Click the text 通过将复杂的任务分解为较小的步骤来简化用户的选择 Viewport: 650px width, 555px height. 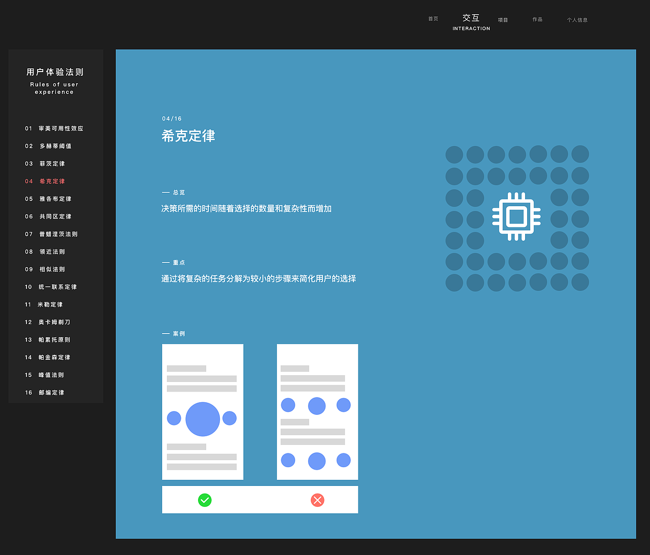pos(258,279)
